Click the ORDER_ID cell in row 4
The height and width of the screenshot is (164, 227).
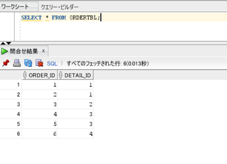(x=40, y=114)
